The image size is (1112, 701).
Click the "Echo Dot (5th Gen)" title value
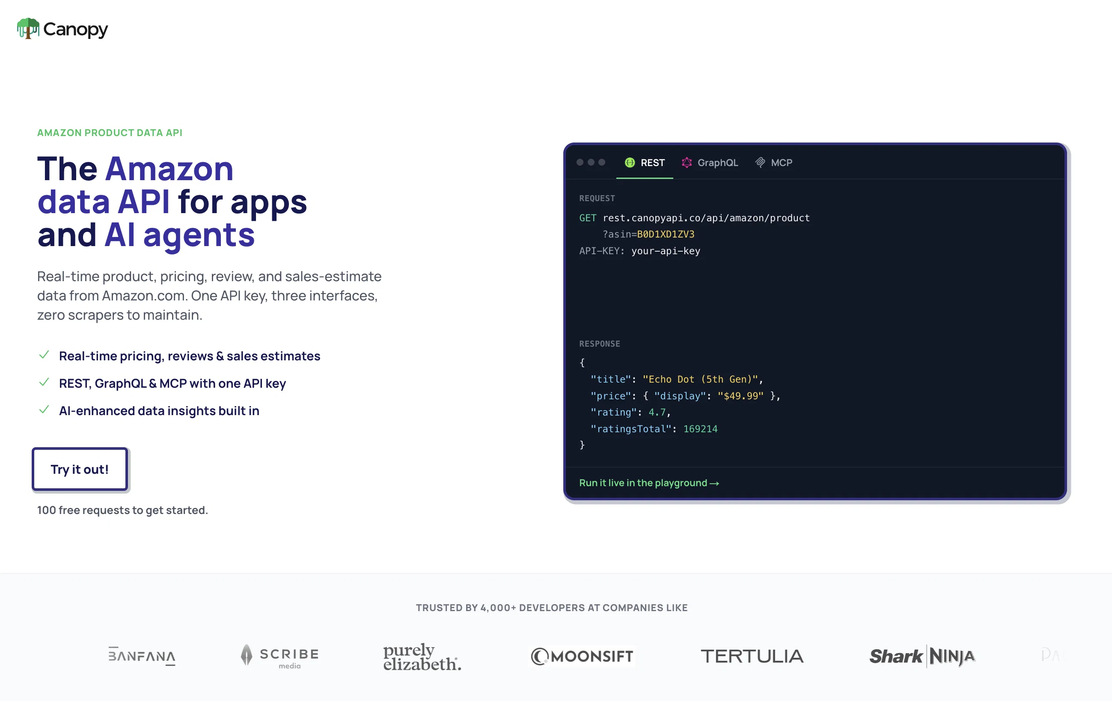pyautogui.click(x=700, y=379)
